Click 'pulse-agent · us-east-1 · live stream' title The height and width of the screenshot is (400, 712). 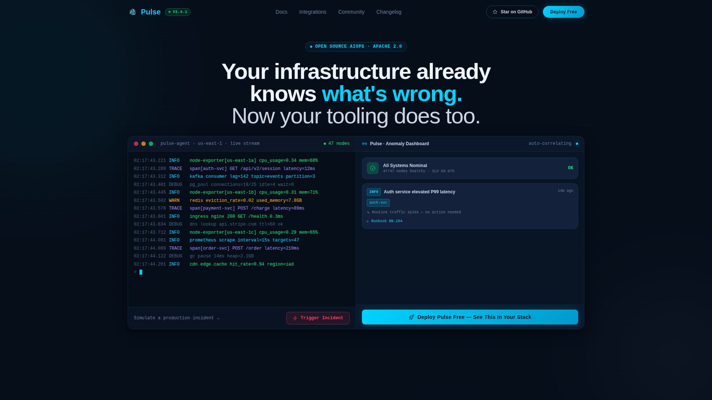tap(210, 144)
